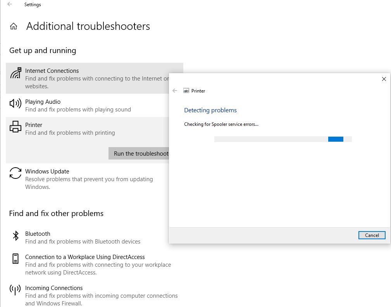Select the Printer icon in troubleshooter list

[16, 127]
